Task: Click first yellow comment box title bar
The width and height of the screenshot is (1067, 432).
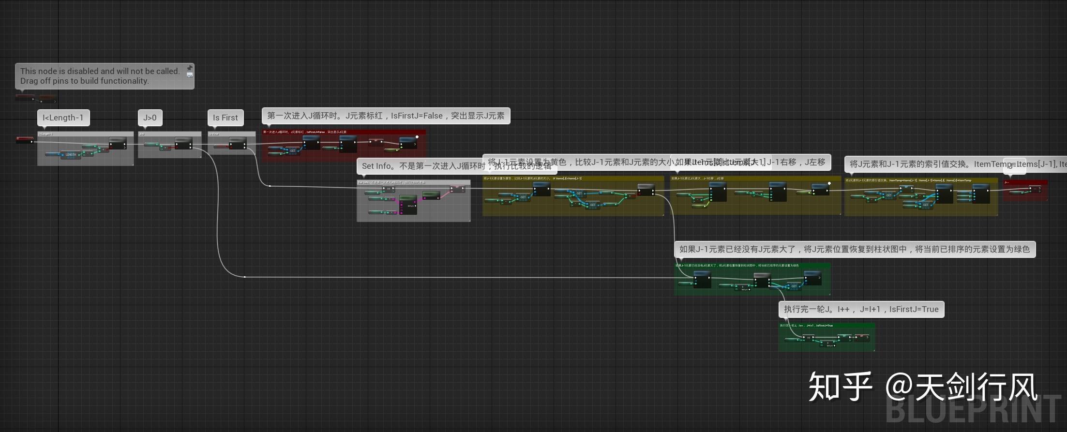Action: [573, 178]
